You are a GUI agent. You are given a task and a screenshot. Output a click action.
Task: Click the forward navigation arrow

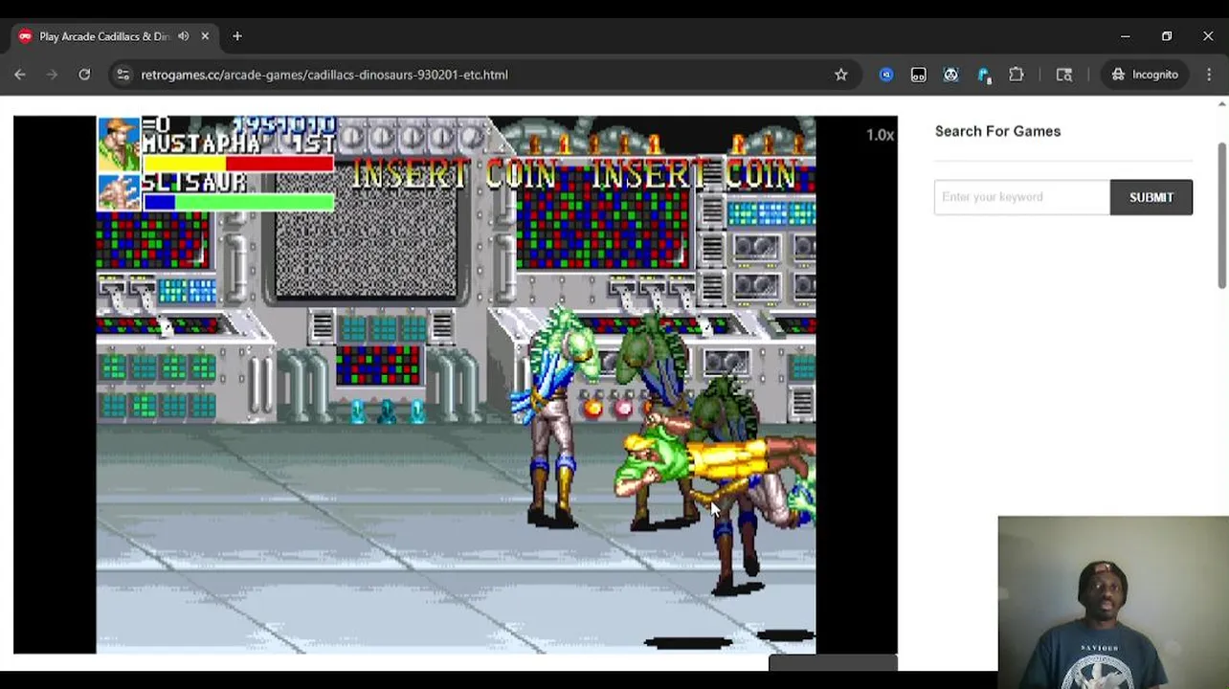(x=52, y=75)
